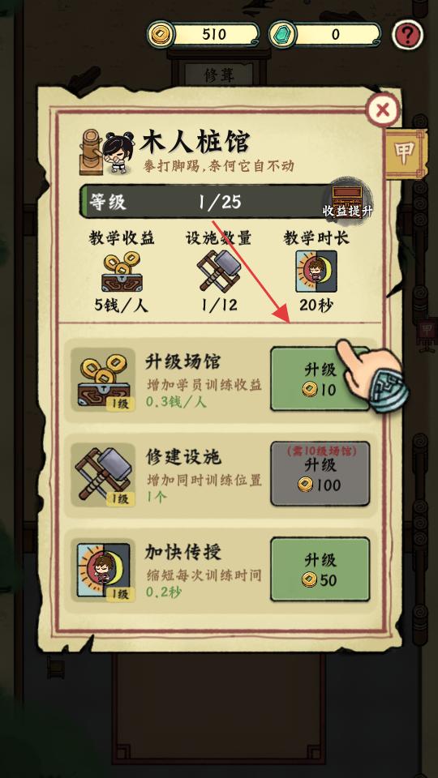Click the 等级 1/25 level progress bar
This screenshot has width=438, height=778.
point(204,202)
